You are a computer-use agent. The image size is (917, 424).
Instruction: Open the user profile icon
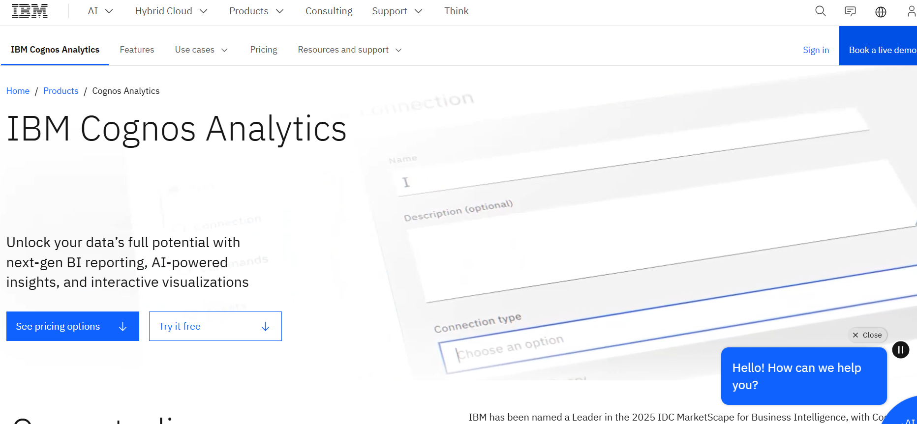(911, 11)
